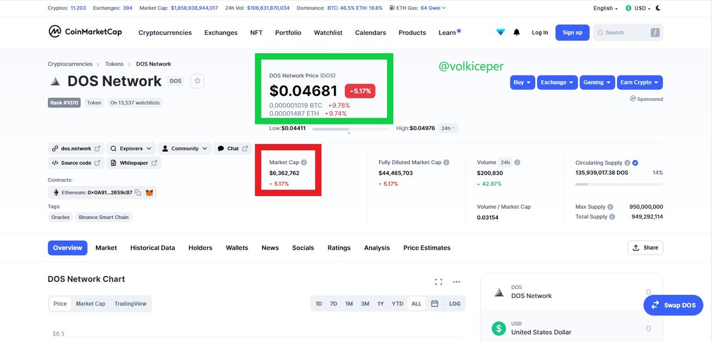The image size is (712, 342).
Task: Click the Binance Smart Chain tag
Action: click(103, 217)
